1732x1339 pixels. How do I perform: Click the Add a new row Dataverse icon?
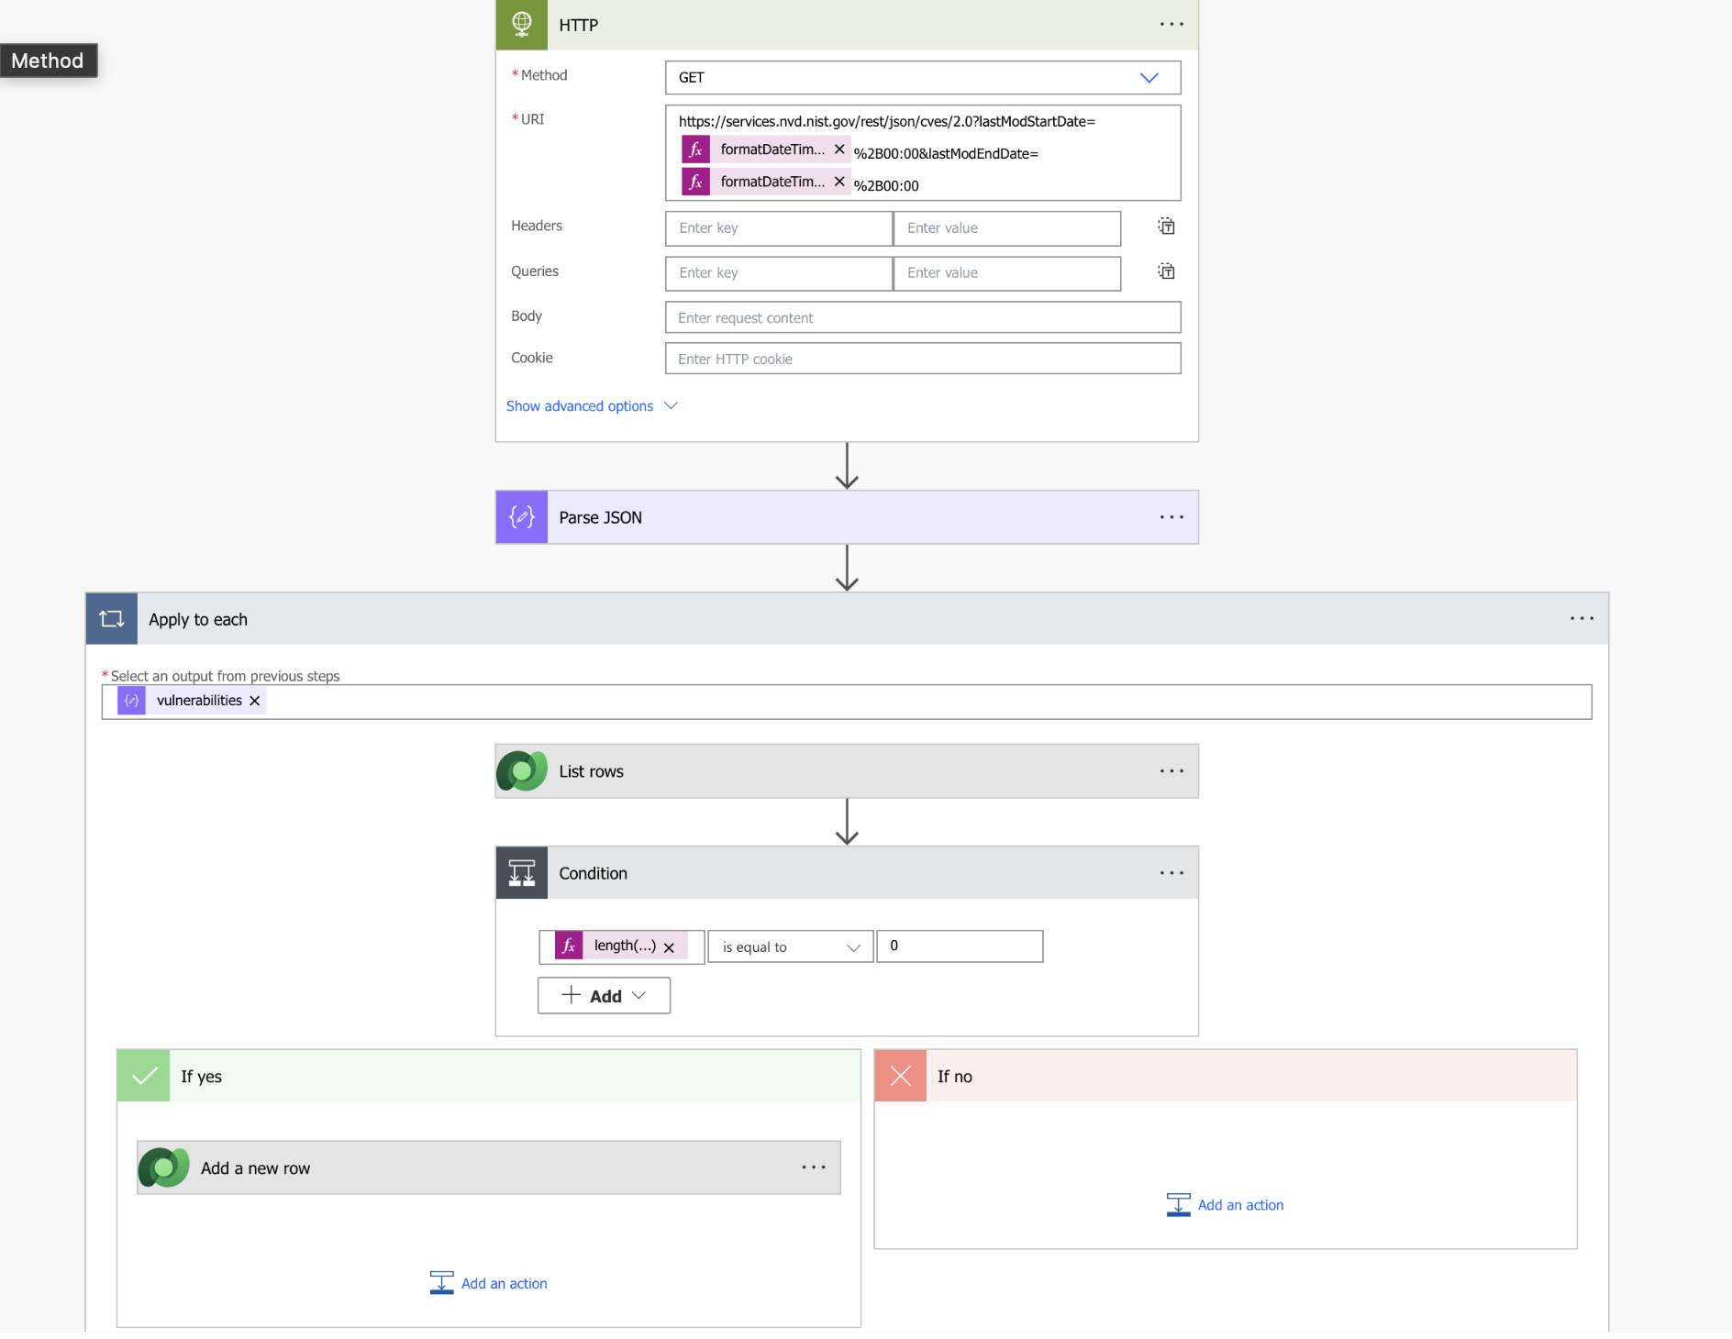pos(163,1167)
